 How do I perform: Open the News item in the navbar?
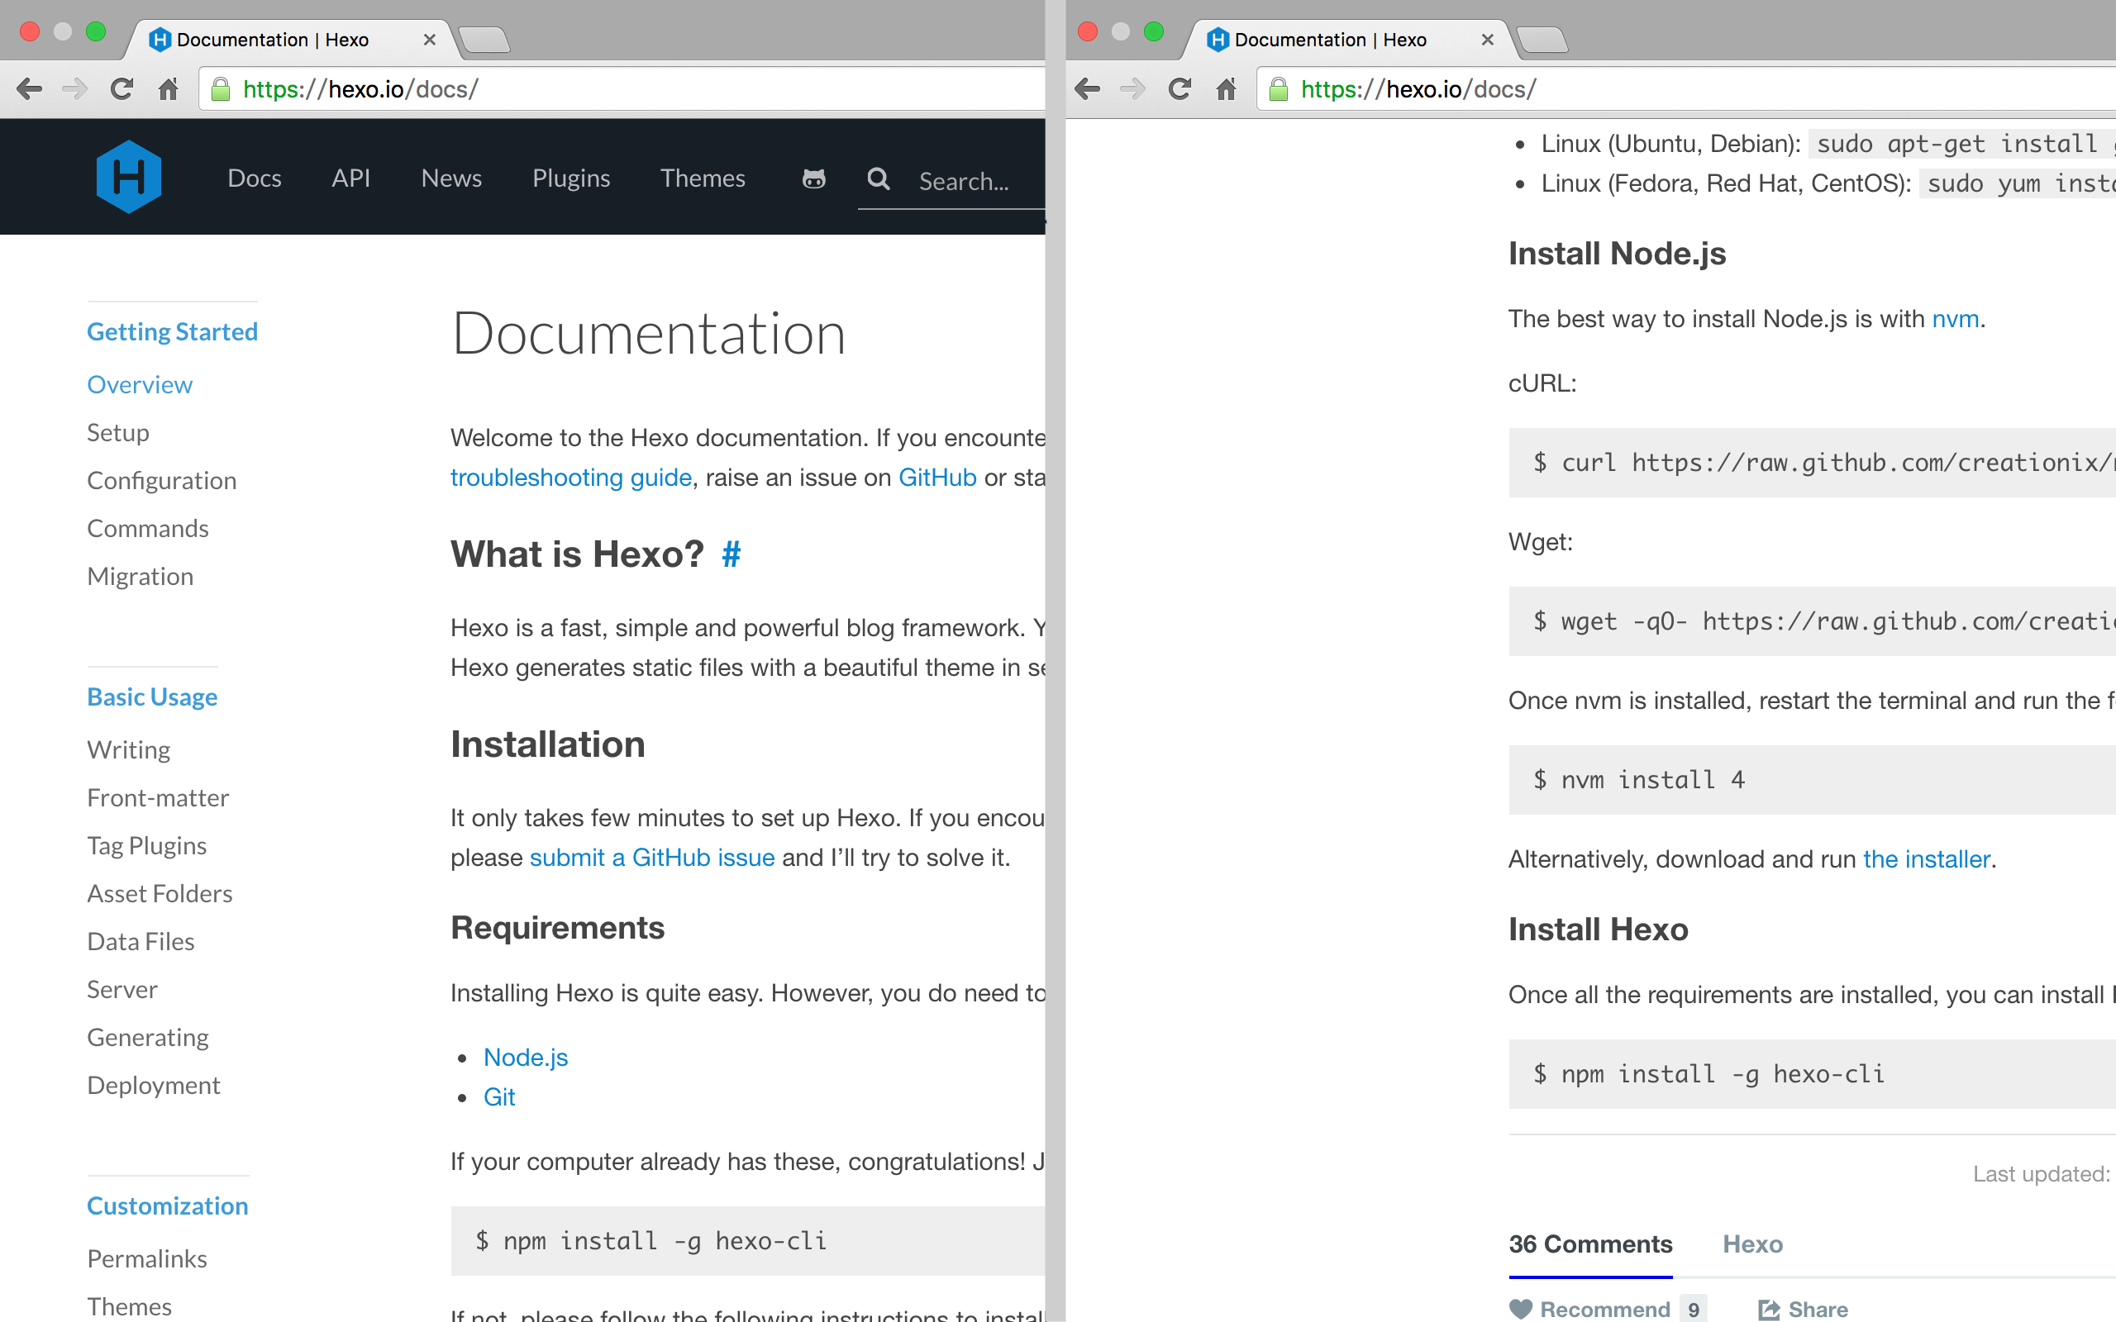pyautogui.click(x=451, y=178)
